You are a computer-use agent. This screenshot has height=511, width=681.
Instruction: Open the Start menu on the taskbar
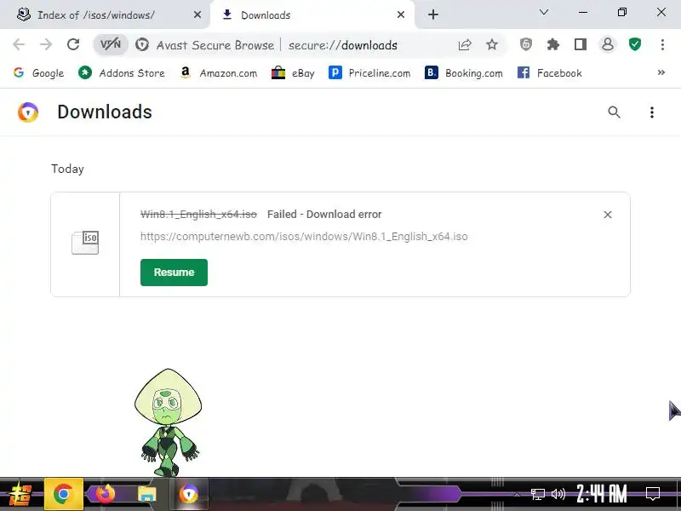tap(20, 495)
